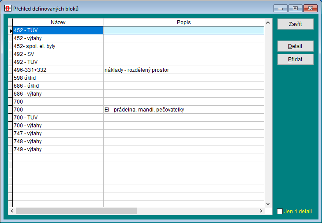Maximize the Přehled definovaných bloků window
The image size is (322, 223).
[295, 8]
